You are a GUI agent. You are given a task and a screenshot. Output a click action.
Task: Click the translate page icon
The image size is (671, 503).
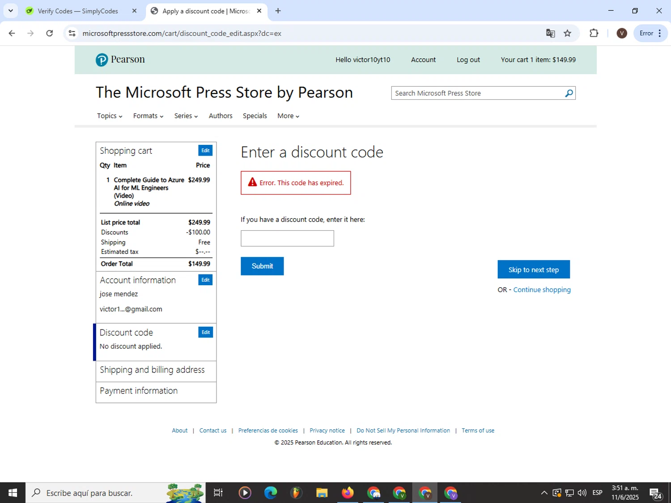click(x=550, y=33)
